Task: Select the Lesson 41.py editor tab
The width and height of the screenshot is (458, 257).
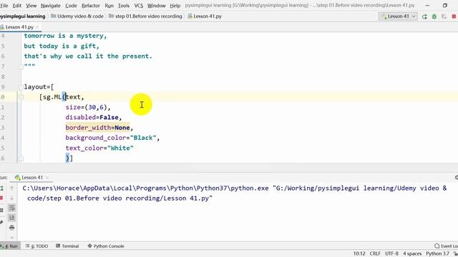Action: click(19, 27)
